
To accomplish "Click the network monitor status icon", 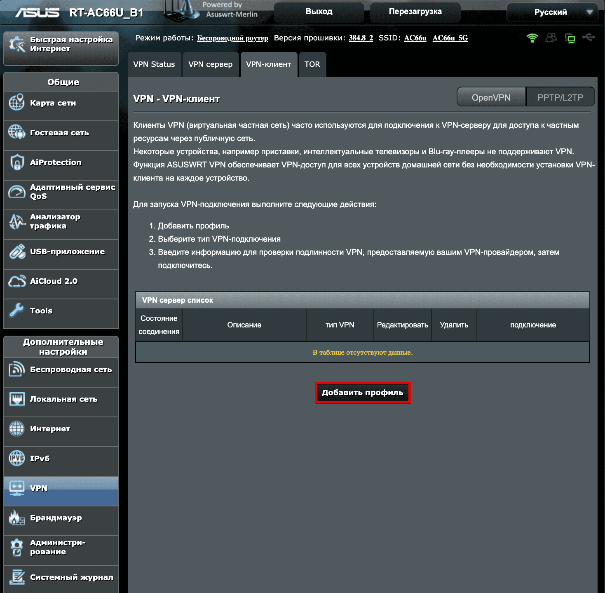I will (570, 38).
